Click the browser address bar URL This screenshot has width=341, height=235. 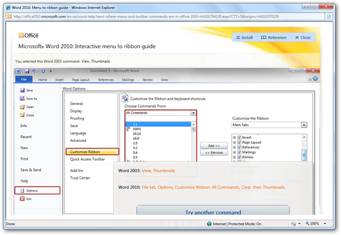146,17
